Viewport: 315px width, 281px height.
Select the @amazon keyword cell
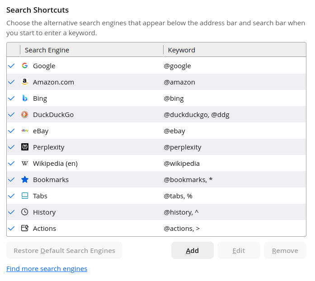click(179, 82)
